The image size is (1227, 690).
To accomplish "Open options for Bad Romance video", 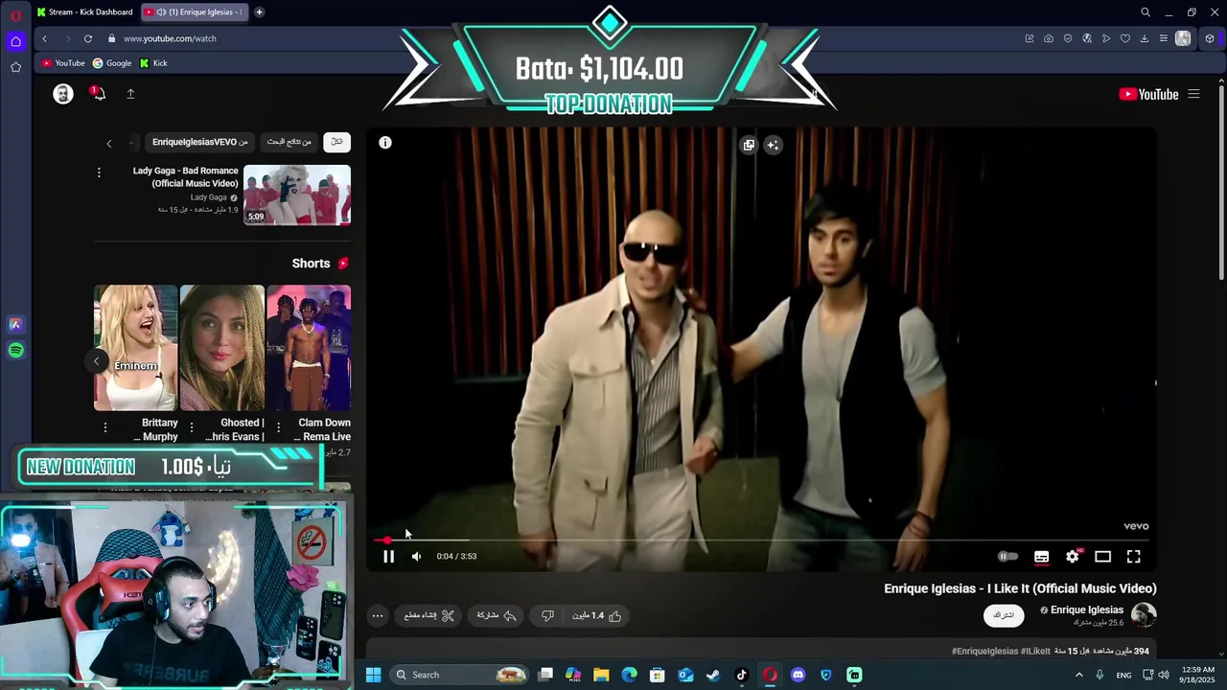I will (x=99, y=172).
